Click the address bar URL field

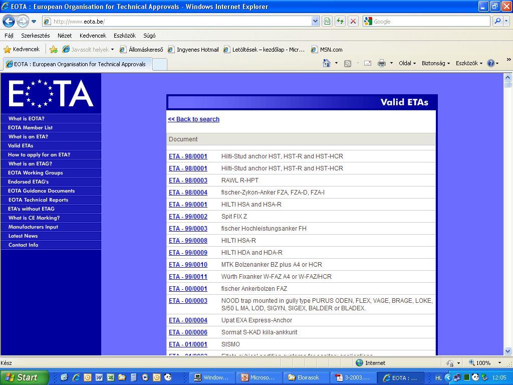click(181, 22)
